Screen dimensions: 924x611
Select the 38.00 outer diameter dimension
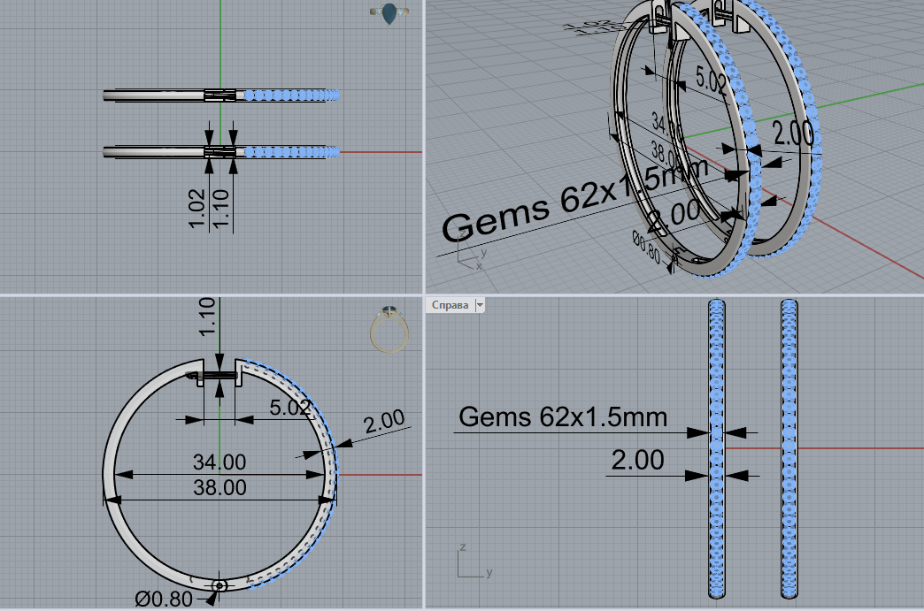coord(219,487)
